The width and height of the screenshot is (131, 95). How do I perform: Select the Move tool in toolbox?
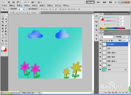pyautogui.click(x=6, y=16)
